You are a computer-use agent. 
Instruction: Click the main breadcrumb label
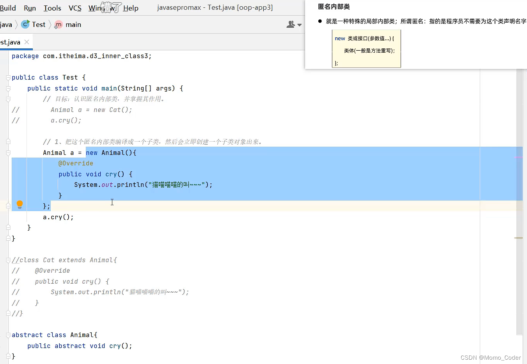(73, 24)
